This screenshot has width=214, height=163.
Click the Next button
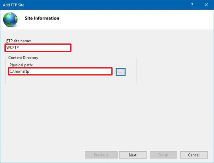tap(133, 155)
